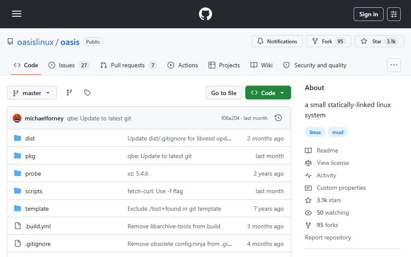This screenshot has width=411, height=257.
Task: Open the scripts folder
Action: click(33, 191)
